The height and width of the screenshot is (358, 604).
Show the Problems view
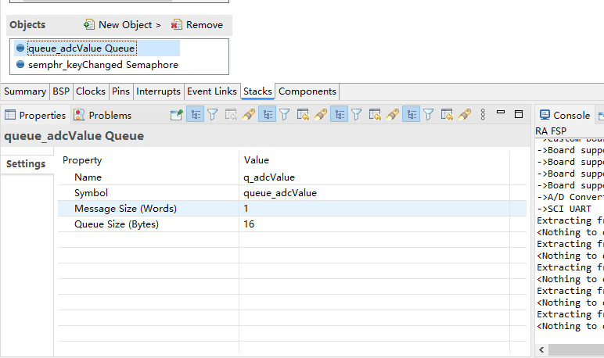pos(102,115)
